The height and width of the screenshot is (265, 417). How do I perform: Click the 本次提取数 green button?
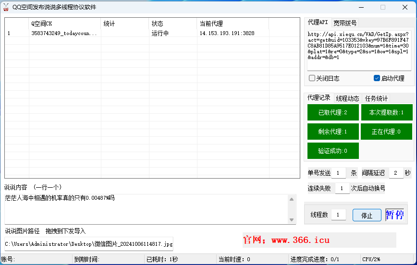tap(386, 113)
